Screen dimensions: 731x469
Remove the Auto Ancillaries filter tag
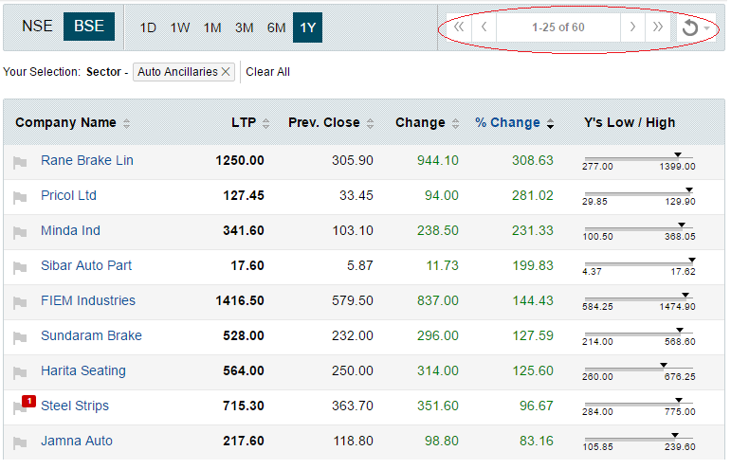[x=226, y=72]
